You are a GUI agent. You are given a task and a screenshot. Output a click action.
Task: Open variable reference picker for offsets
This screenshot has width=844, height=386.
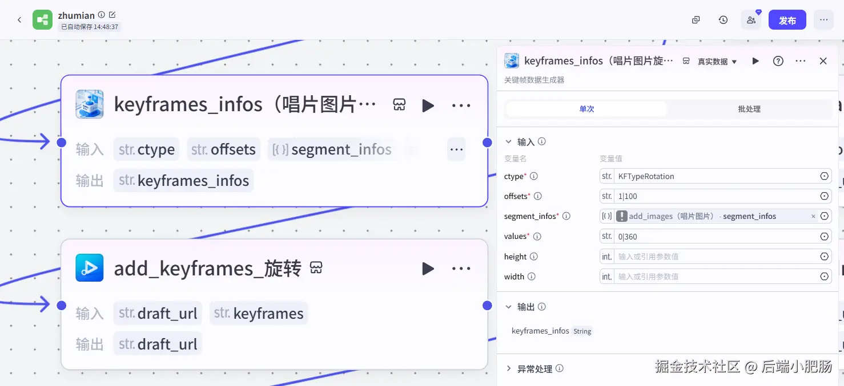tap(824, 196)
